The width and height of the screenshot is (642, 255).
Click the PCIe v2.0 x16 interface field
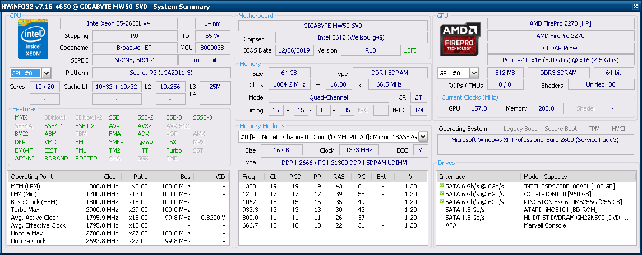point(560,60)
